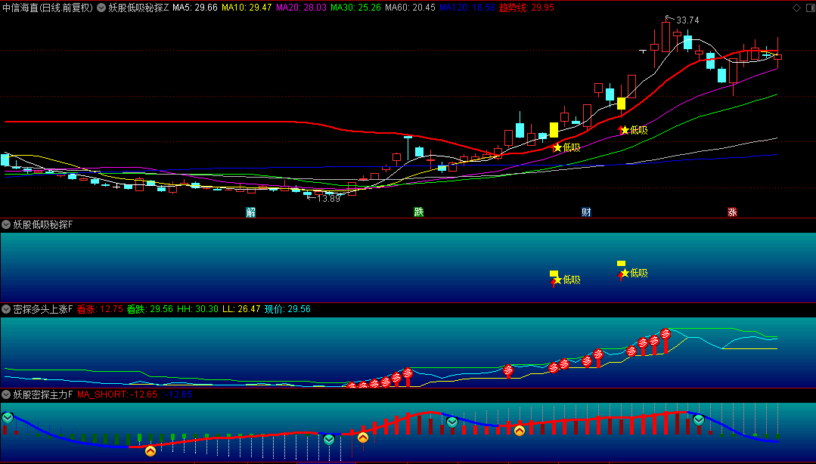
Task: Click the 财 financial event marker
Action: [586, 212]
